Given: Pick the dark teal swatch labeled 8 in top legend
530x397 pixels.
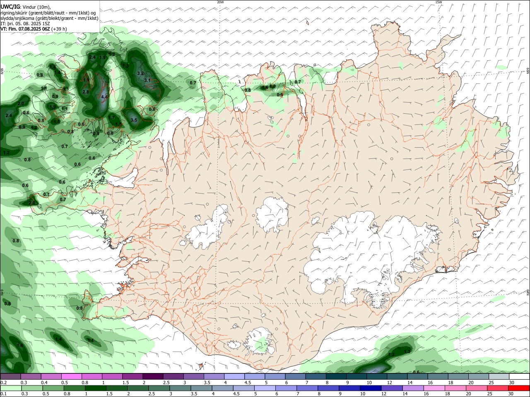Looking at the screenshot, I should [336, 377].
